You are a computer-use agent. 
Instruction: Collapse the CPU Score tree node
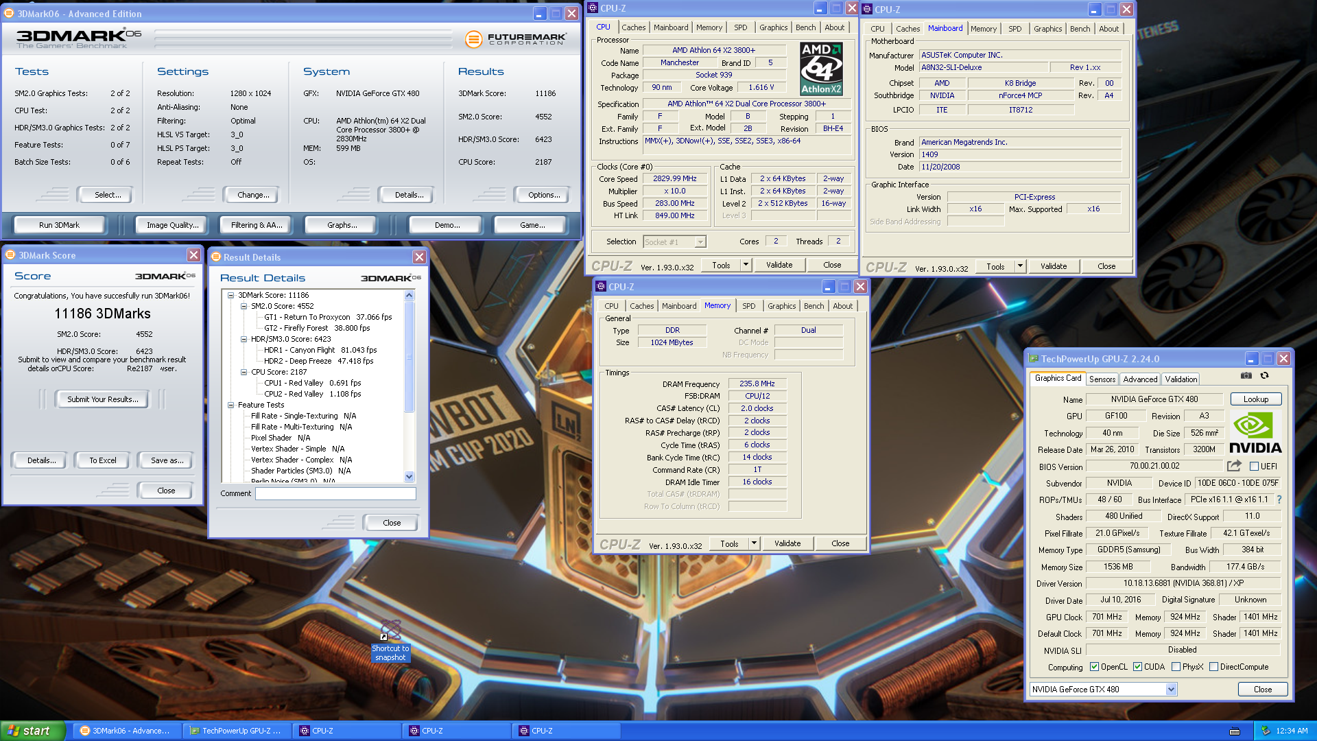click(x=244, y=372)
